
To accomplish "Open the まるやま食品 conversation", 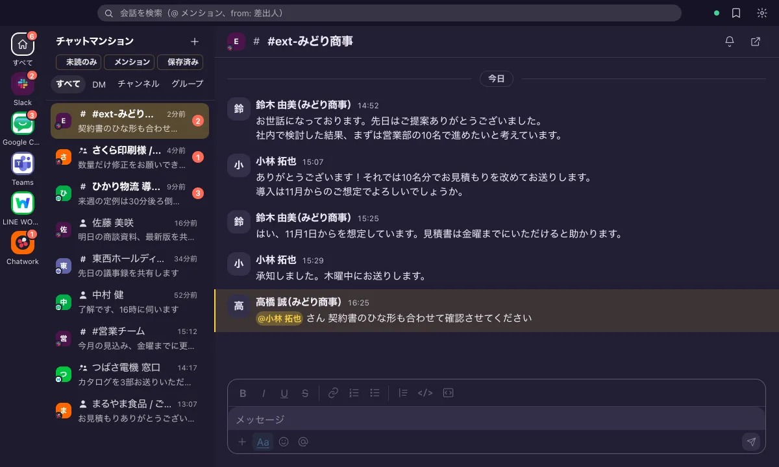I will click(130, 411).
